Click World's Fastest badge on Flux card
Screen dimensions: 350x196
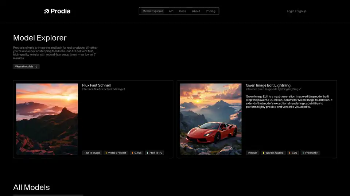point(116,153)
